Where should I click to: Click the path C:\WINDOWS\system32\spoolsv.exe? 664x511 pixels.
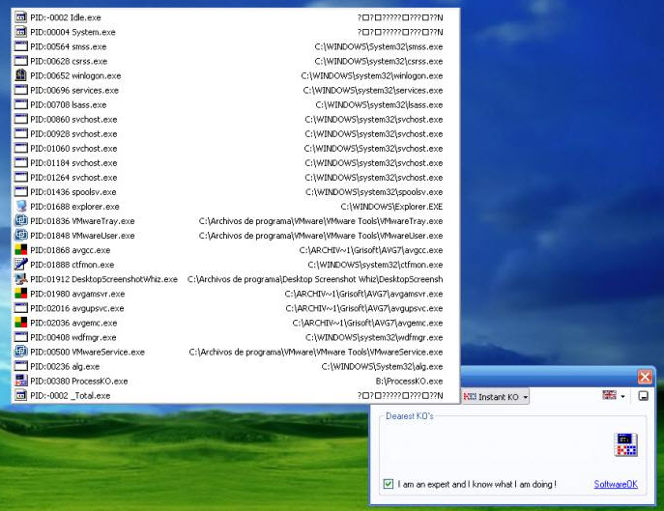pos(374,192)
